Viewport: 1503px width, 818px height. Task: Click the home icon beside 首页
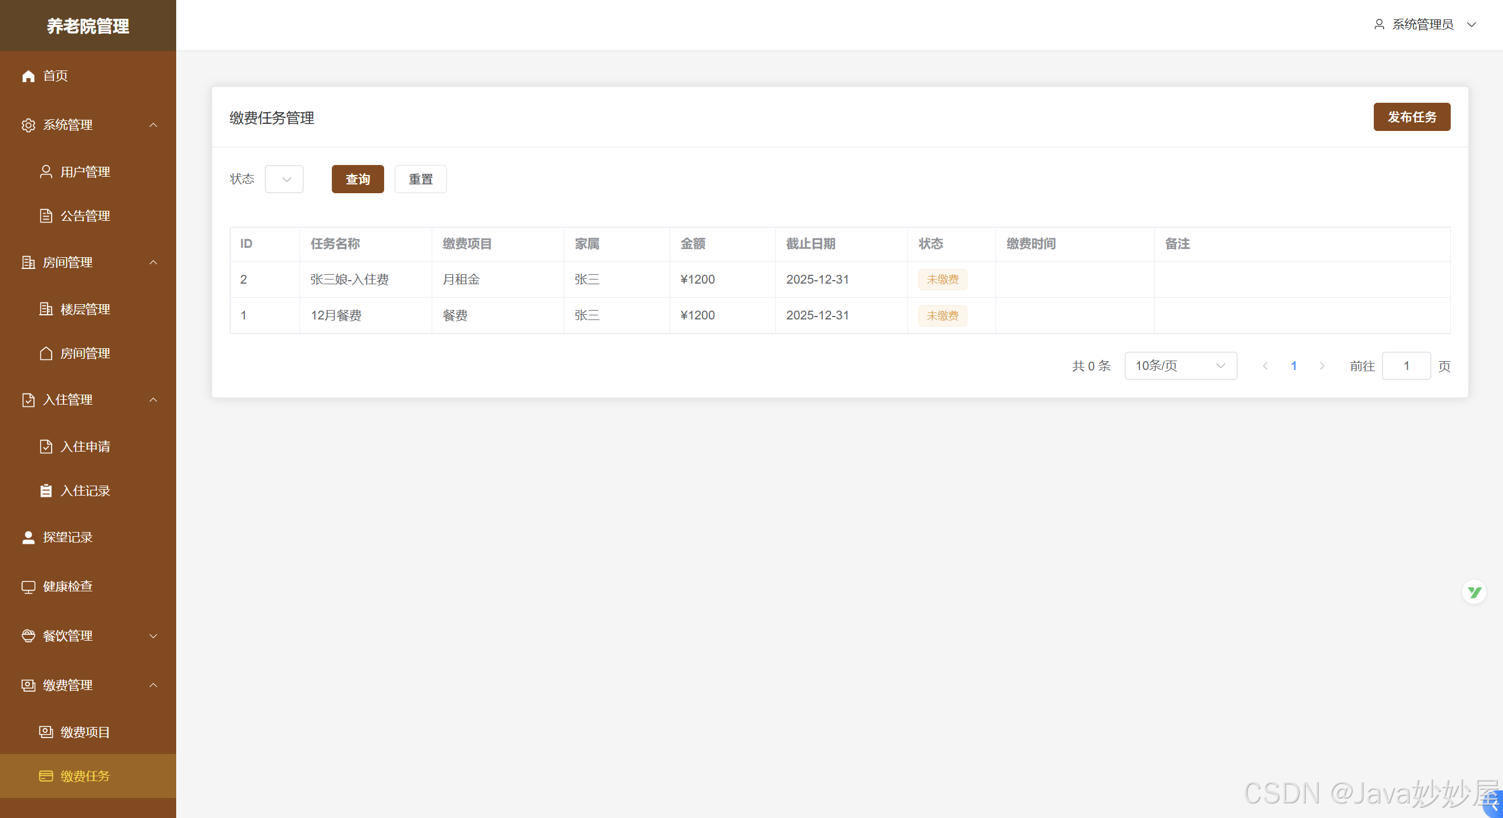[28, 76]
